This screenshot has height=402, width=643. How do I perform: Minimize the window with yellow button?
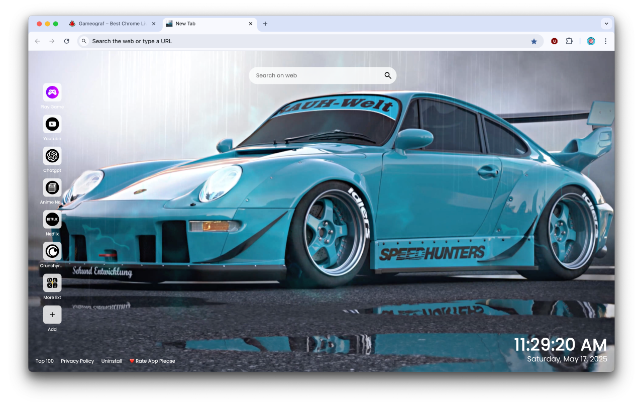[48, 24]
